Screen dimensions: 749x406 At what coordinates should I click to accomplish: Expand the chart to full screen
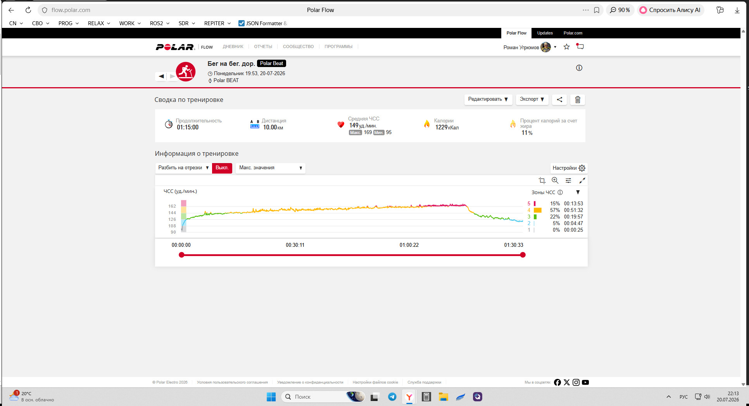click(x=582, y=181)
